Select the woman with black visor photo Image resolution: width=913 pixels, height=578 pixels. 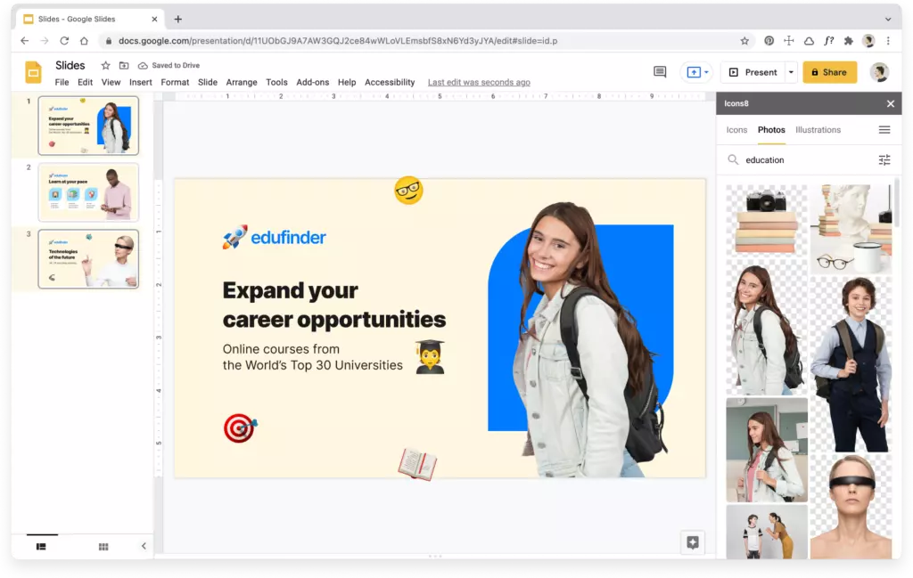[851, 507]
